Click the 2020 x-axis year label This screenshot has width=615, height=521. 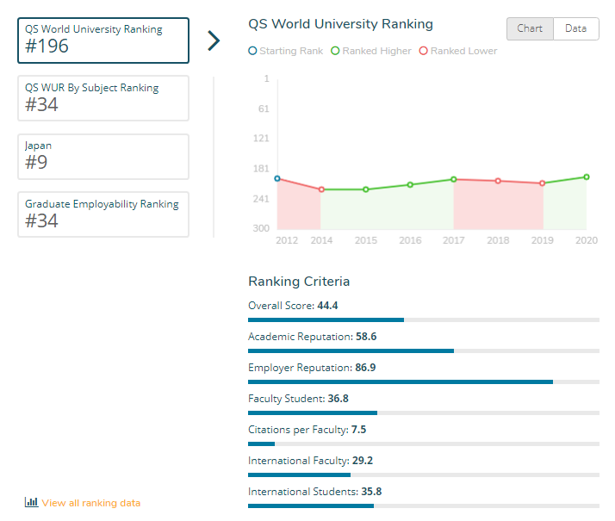pos(587,240)
